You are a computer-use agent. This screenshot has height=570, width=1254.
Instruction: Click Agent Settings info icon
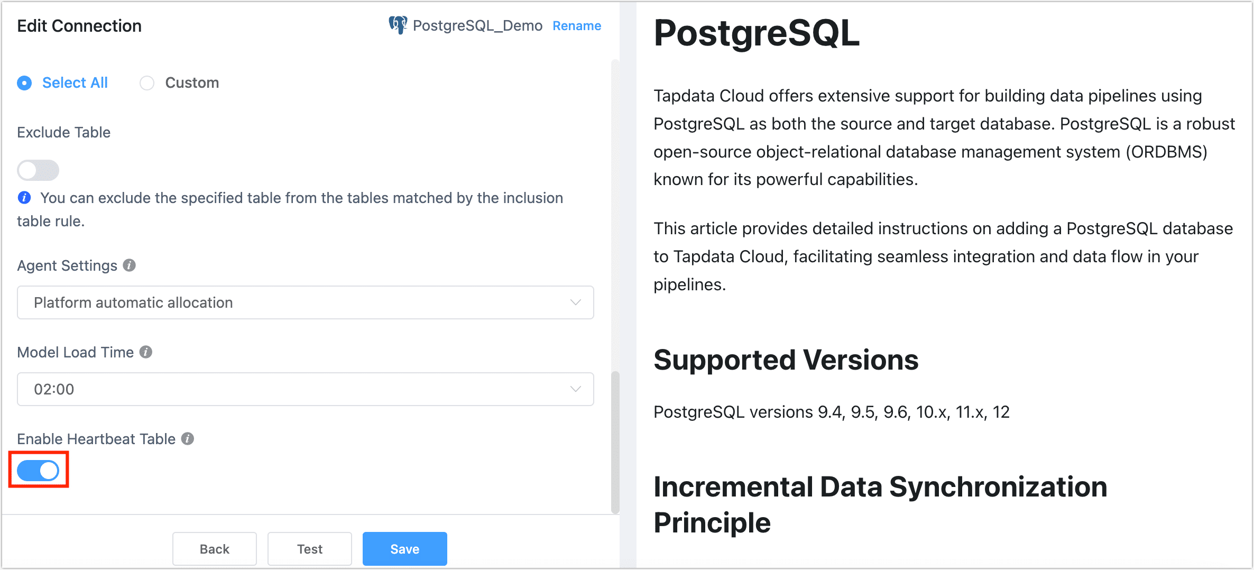click(130, 265)
